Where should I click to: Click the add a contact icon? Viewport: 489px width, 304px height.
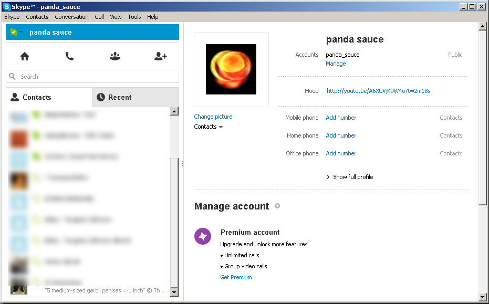tap(160, 56)
